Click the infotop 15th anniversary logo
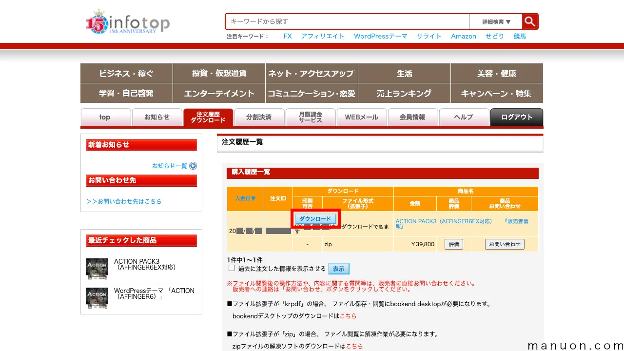This screenshot has width=624, height=351. tap(127, 21)
